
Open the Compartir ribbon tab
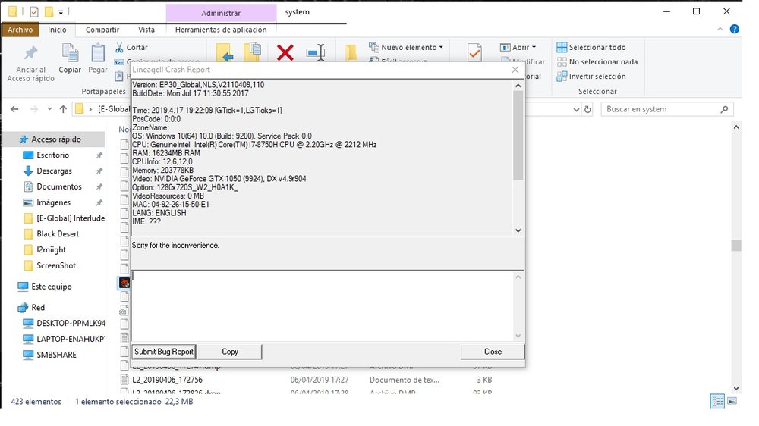102,30
